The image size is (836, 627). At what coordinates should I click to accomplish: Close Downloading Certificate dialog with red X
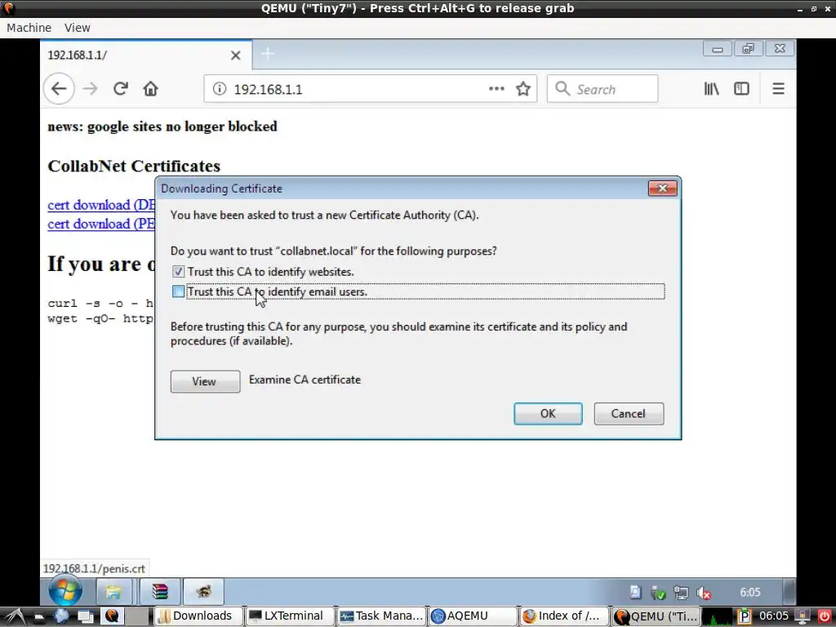coord(662,189)
